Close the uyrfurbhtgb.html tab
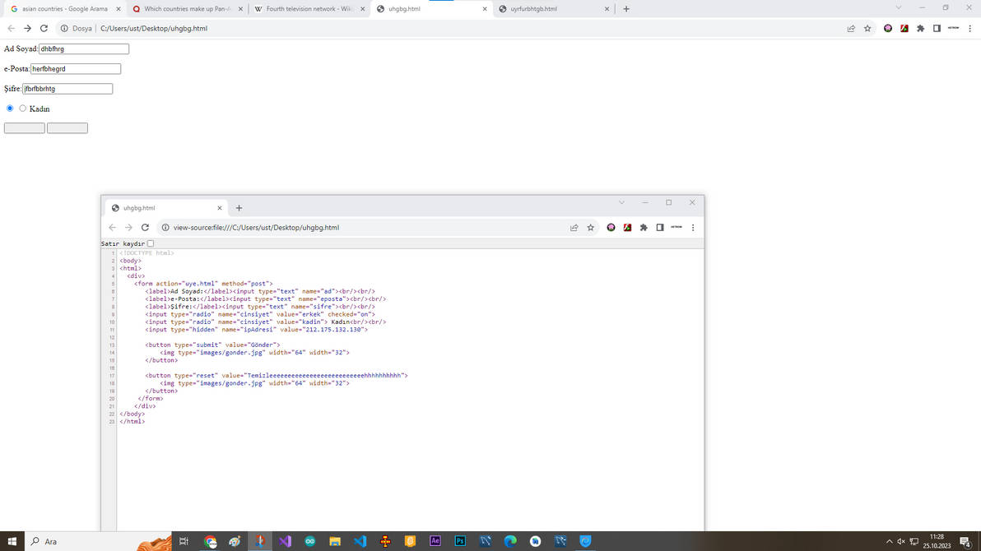 [x=607, y=9]
